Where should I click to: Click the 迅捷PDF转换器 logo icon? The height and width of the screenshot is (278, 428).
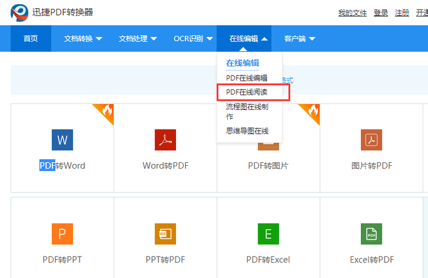tap(20, 12)
